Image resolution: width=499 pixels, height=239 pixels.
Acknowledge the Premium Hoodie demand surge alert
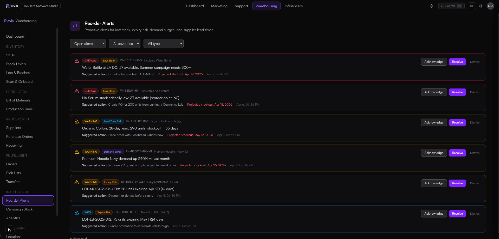(434, 153)
